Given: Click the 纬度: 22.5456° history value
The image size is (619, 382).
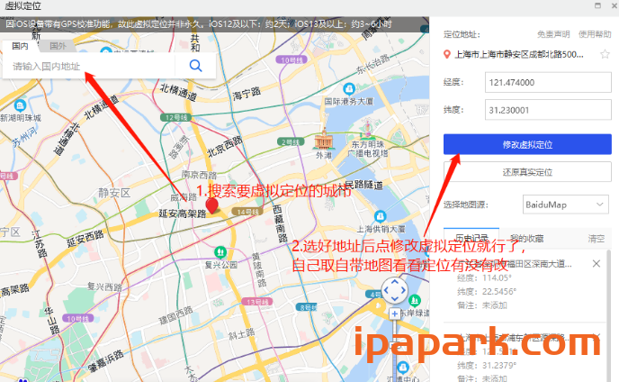Looking at the screenshot, I should click(487, 291).
